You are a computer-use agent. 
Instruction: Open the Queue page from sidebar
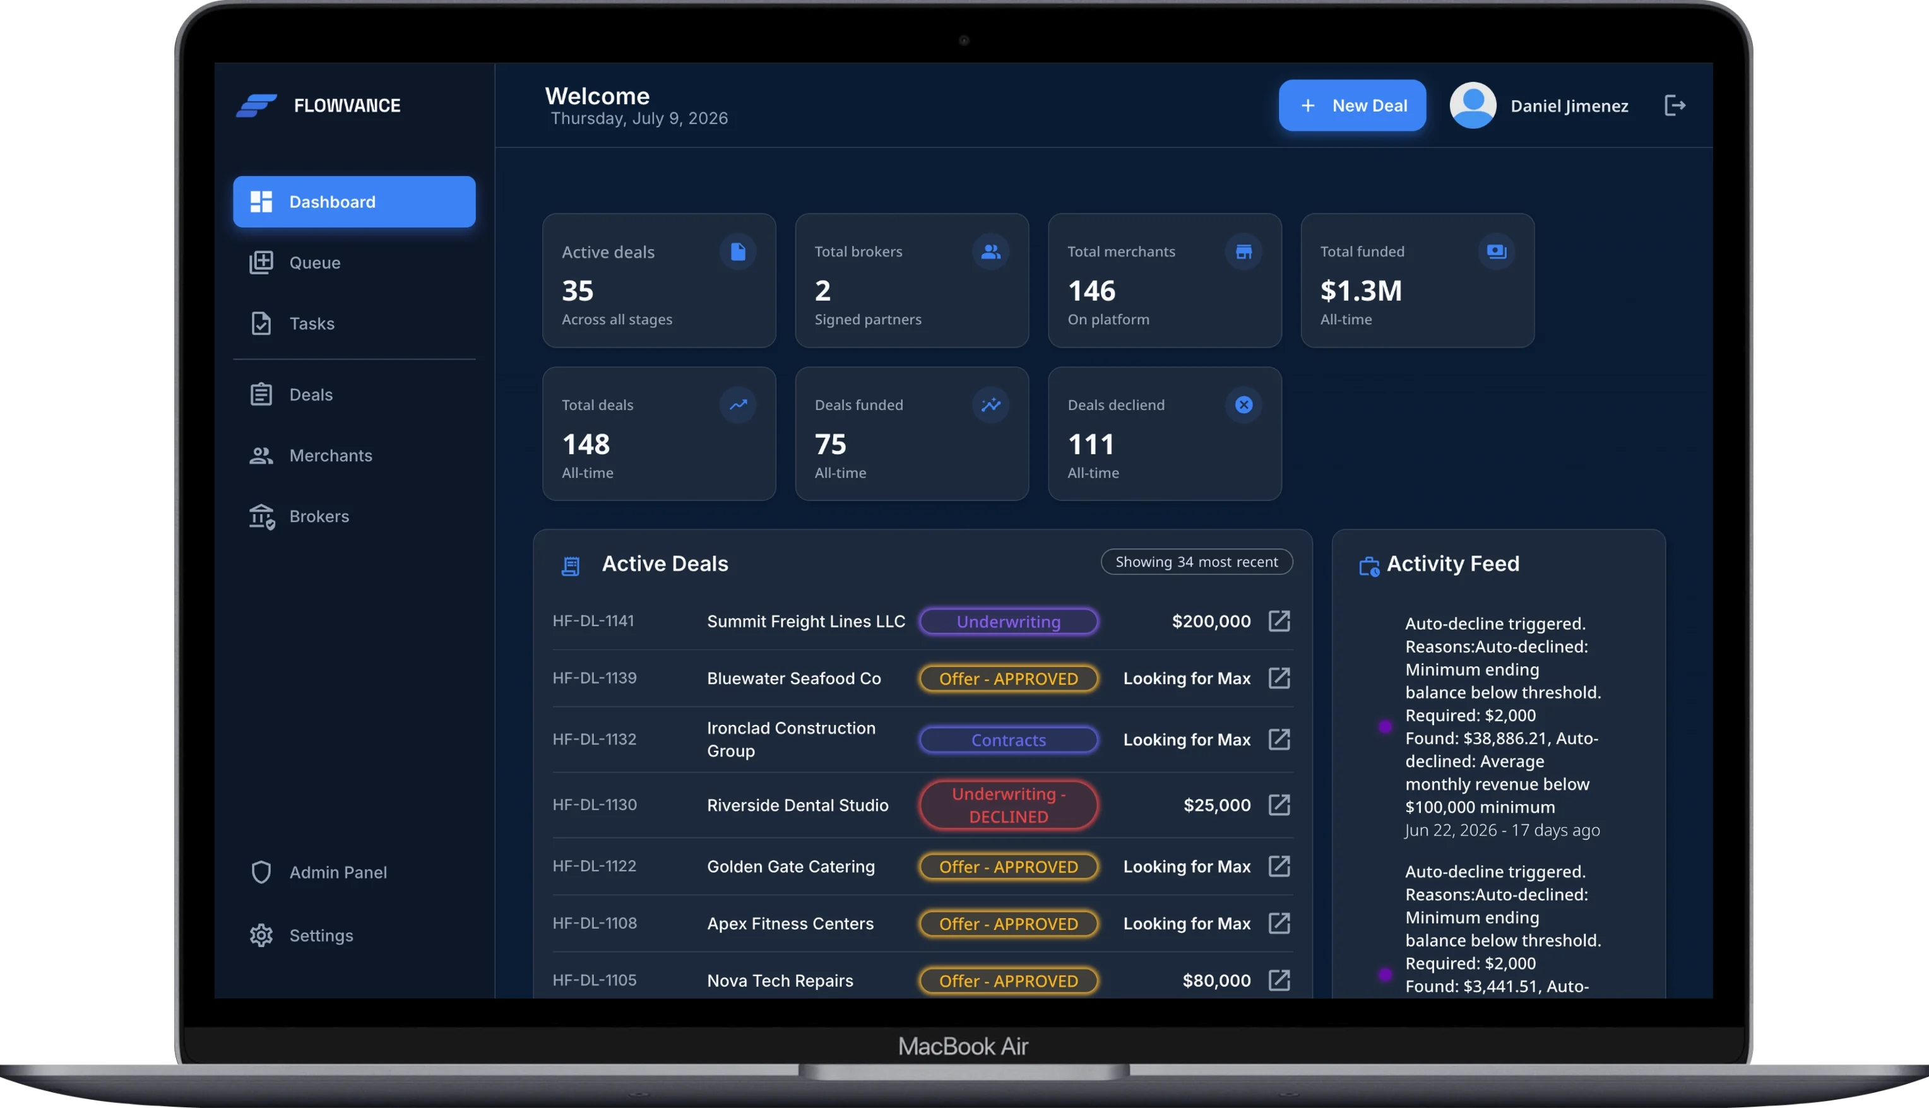(x=354, y=262)
